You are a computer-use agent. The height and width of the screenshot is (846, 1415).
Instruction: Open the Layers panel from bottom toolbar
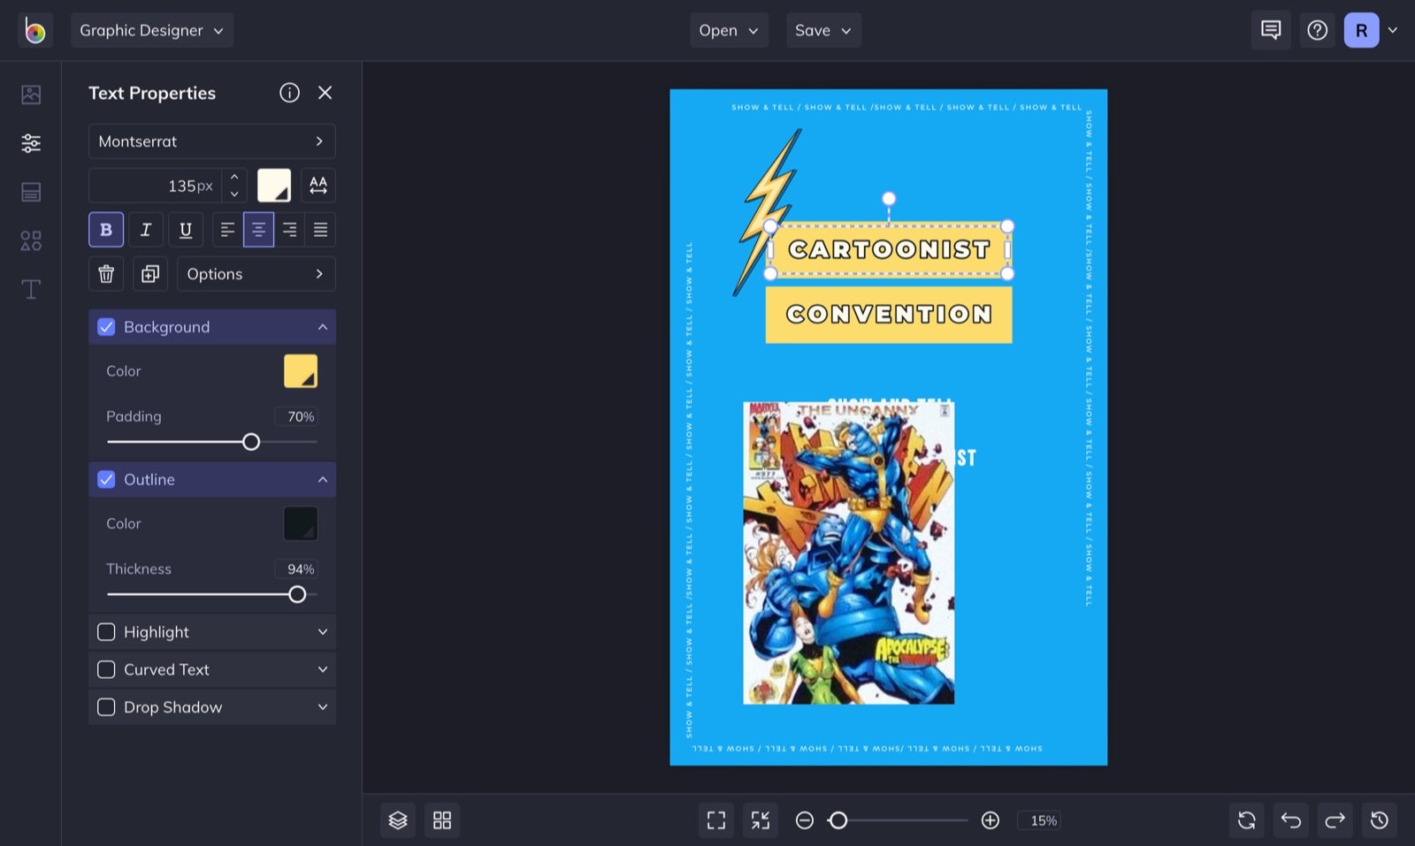click(x=397, y=819)
